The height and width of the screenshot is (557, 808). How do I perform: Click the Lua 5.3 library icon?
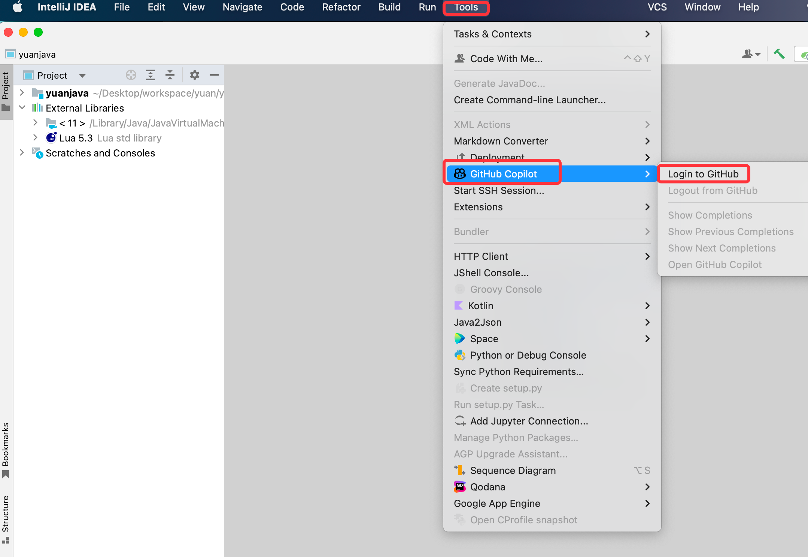coord(51,138)
